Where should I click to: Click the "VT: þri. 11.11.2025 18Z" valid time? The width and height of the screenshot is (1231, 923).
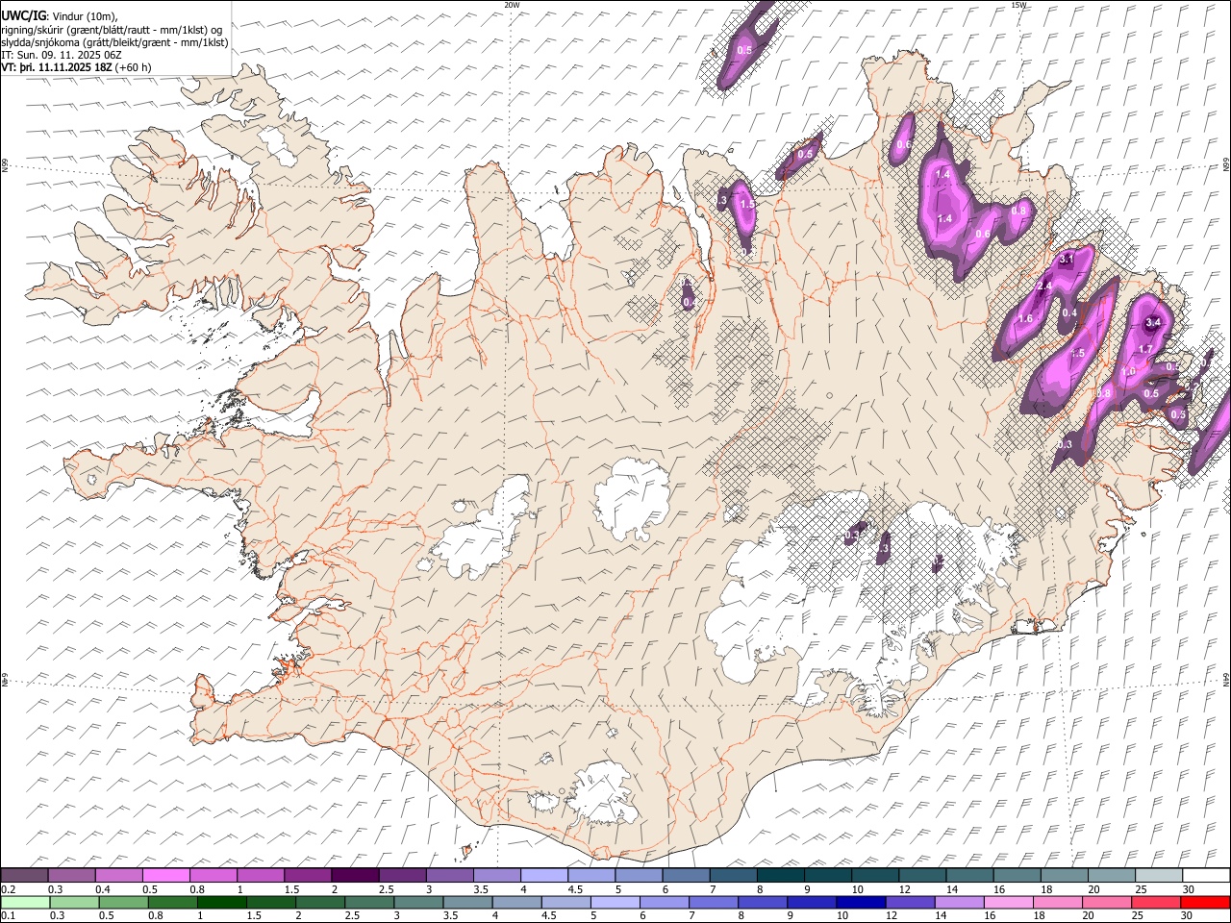click(x=58, y=67)
